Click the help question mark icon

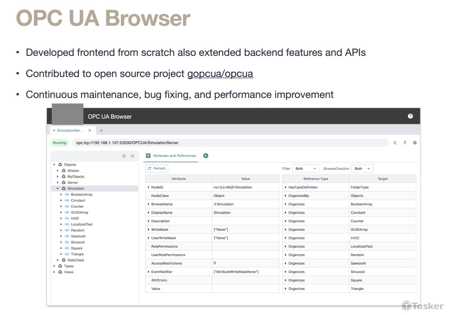pos(410,116)
